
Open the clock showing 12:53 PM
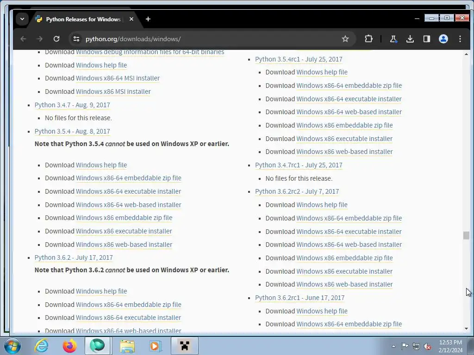click(x=450, y=346)
